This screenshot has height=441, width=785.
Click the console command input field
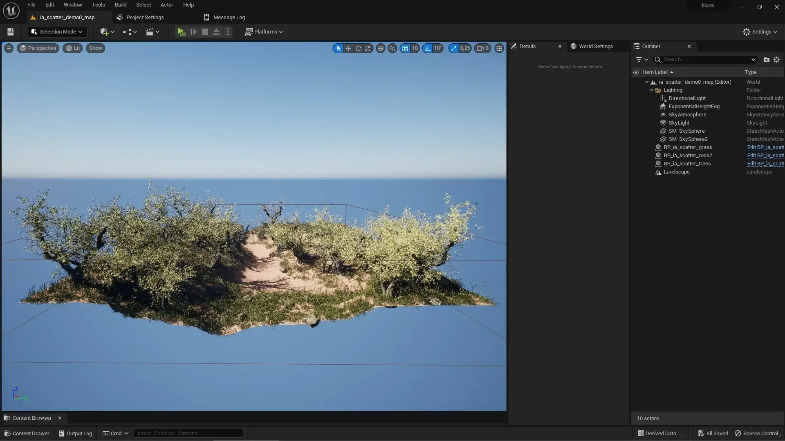[188, 433]
